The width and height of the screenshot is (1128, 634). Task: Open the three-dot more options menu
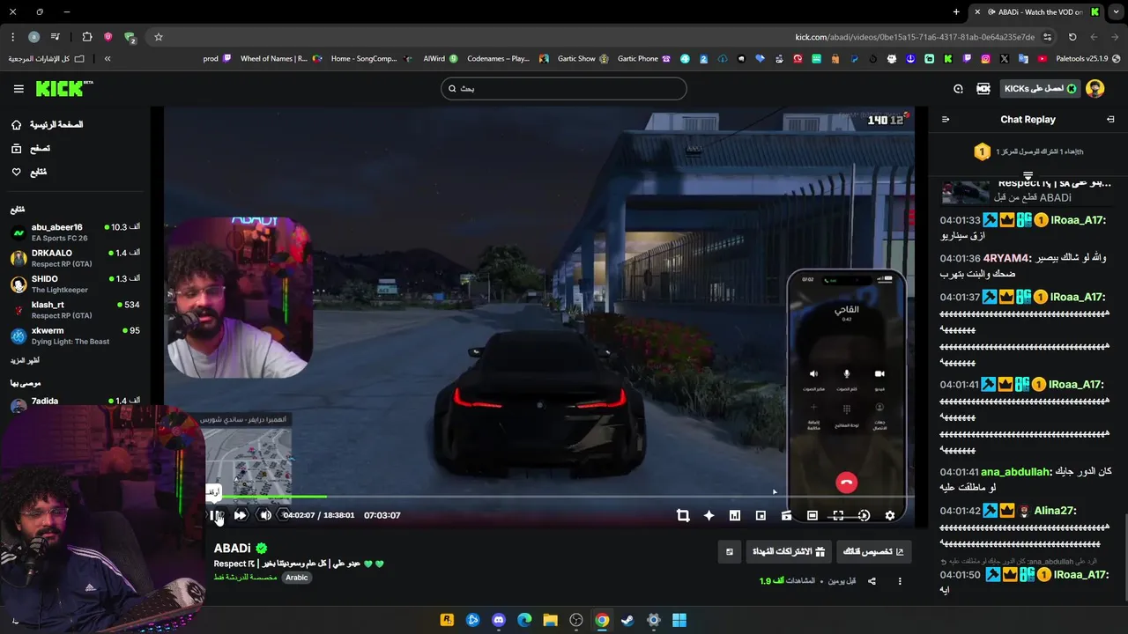pyautogui.click(x=900, y=581)
